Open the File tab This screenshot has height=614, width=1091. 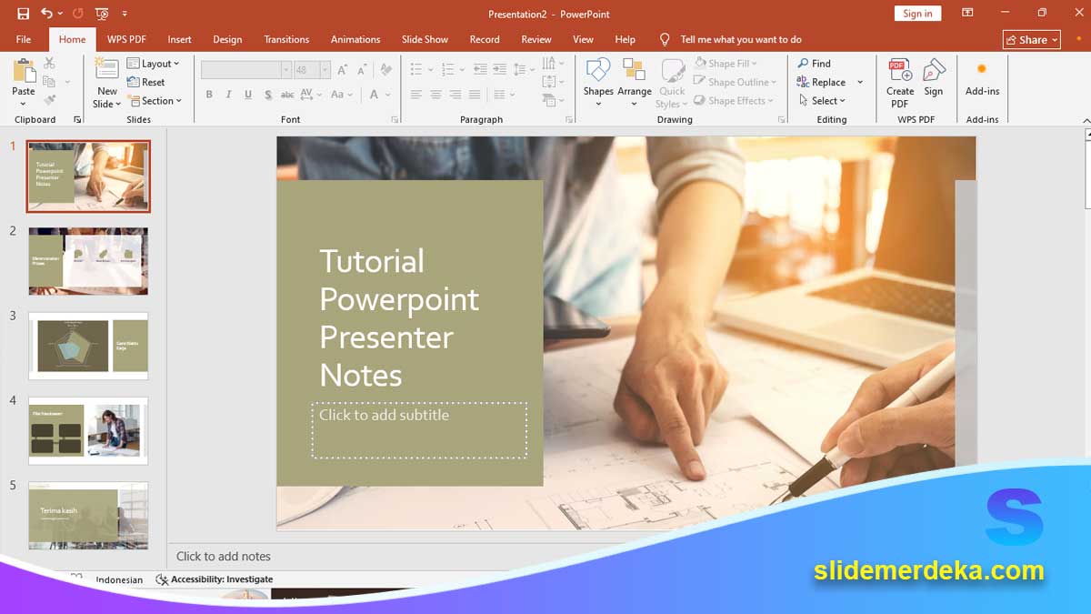coord(24,39)
